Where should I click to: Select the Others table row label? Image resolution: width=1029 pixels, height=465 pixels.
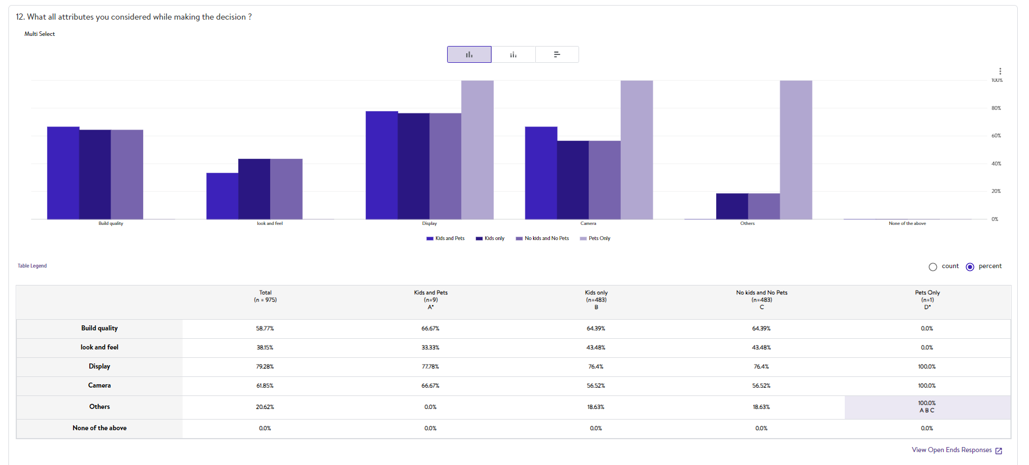[99, 407]
